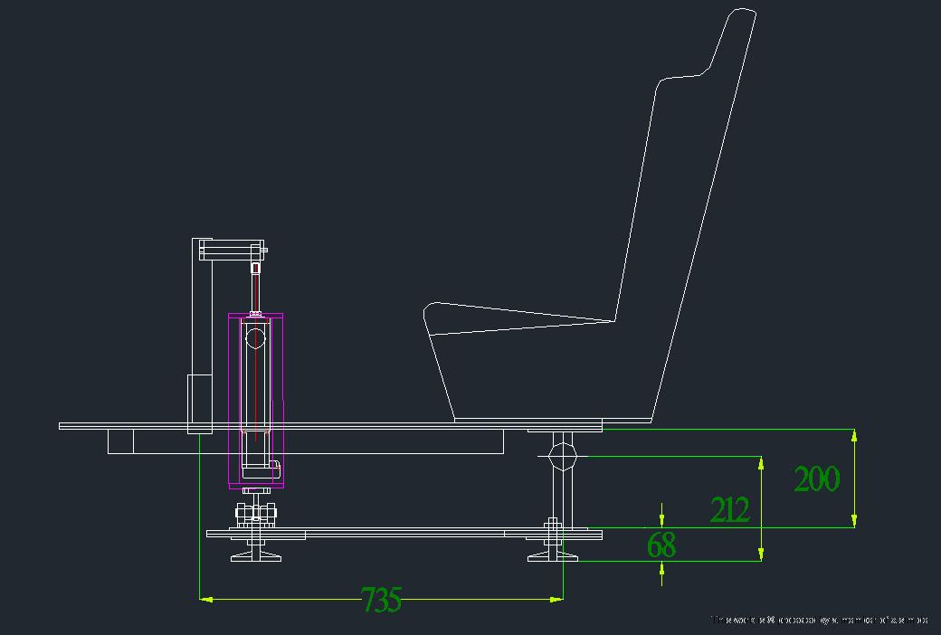Select the hexagonal nut under the seat

click(562, 455)
